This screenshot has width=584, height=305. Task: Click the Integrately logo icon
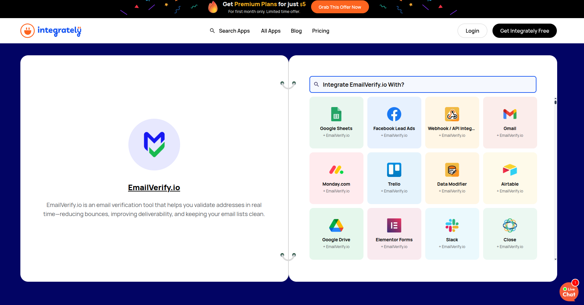click(27, 31)
